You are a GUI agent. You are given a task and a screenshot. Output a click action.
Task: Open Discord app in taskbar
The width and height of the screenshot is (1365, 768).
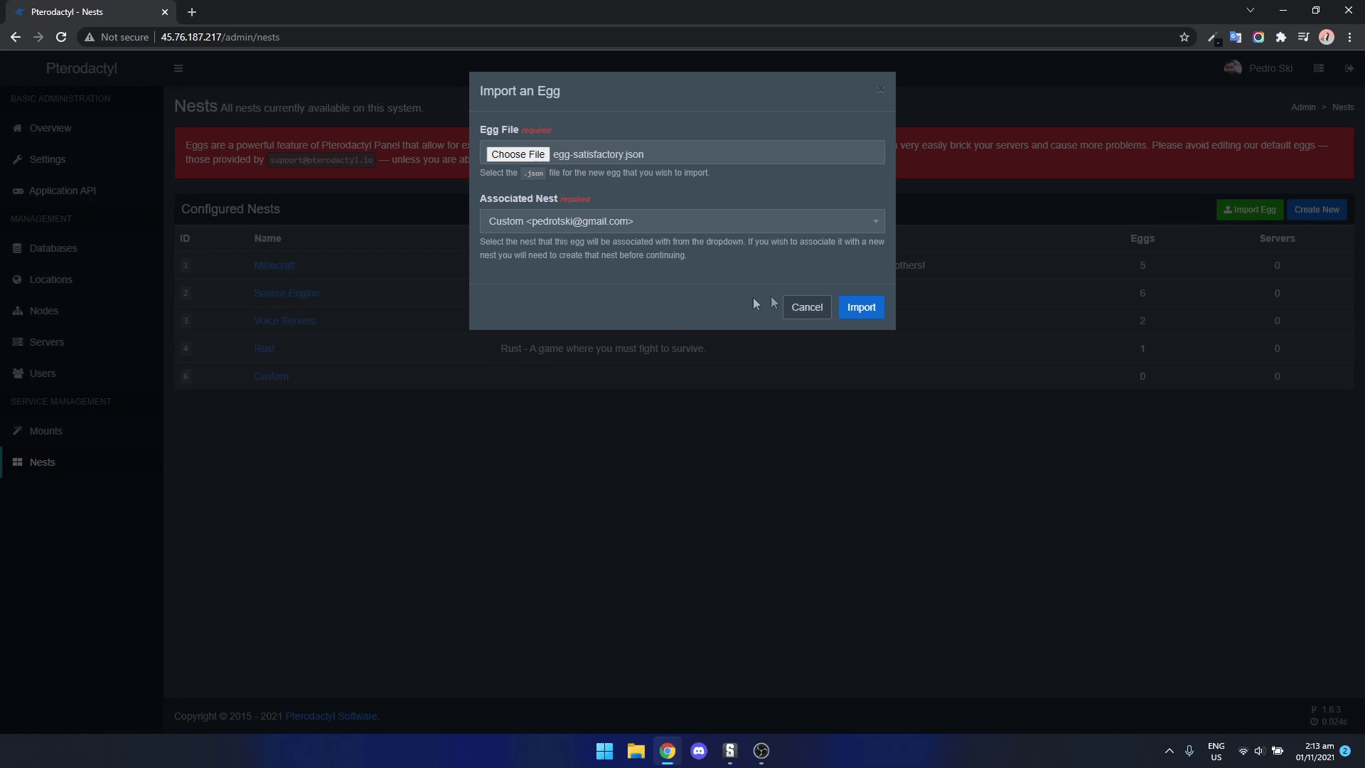coord(698,750)
